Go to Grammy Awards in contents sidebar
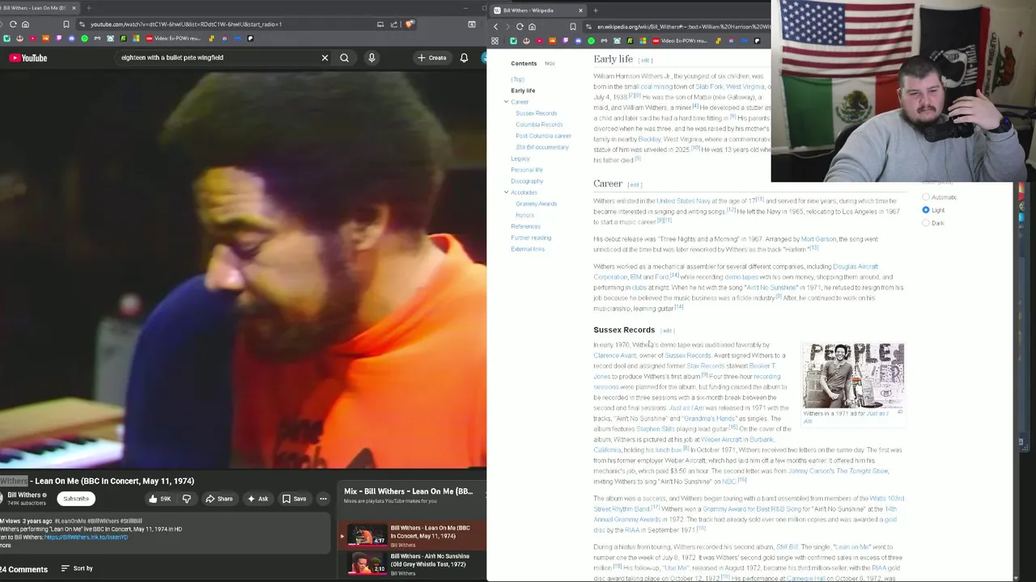 point(536,204)
